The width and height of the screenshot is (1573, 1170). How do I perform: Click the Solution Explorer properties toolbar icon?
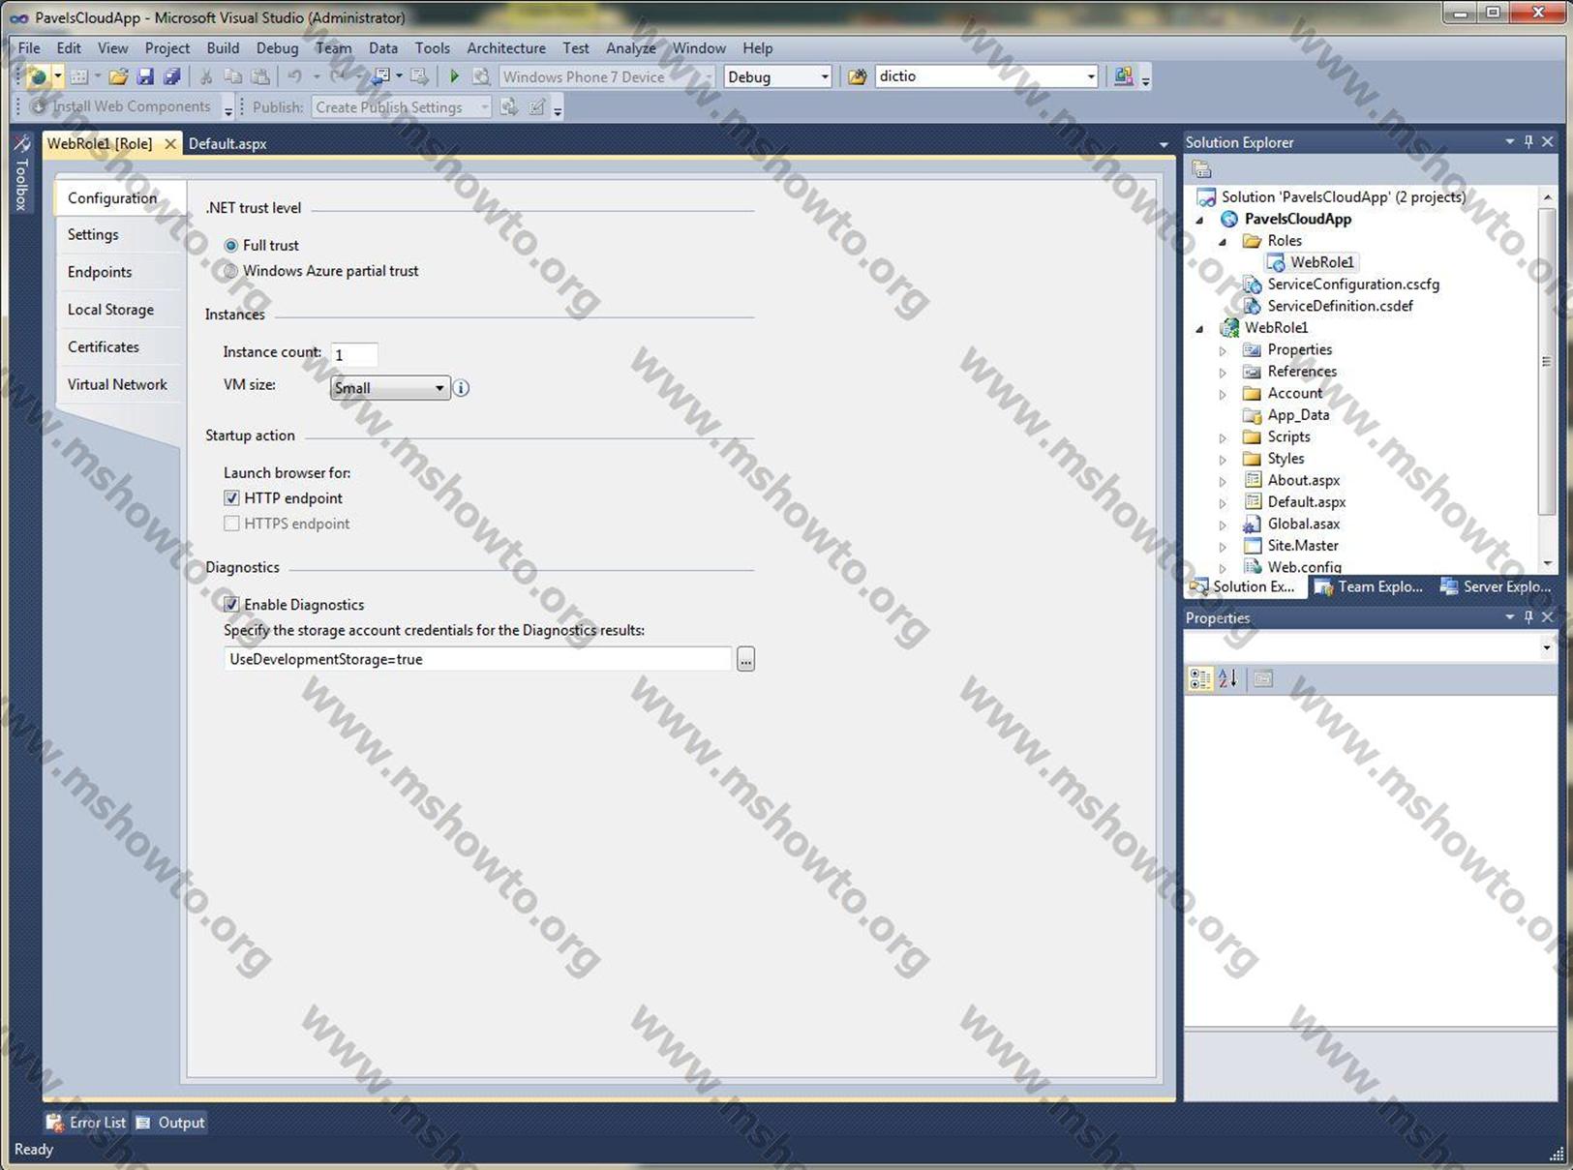pyautogui.click(x=1202, y=169)
